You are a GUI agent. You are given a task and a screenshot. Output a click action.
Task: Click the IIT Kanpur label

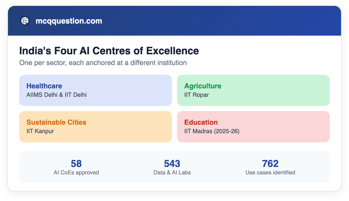coord(40,131)
